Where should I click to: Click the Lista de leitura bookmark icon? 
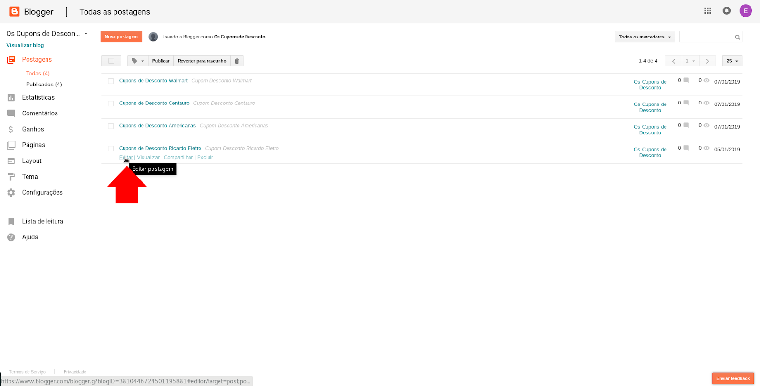(x=11, y=221)
